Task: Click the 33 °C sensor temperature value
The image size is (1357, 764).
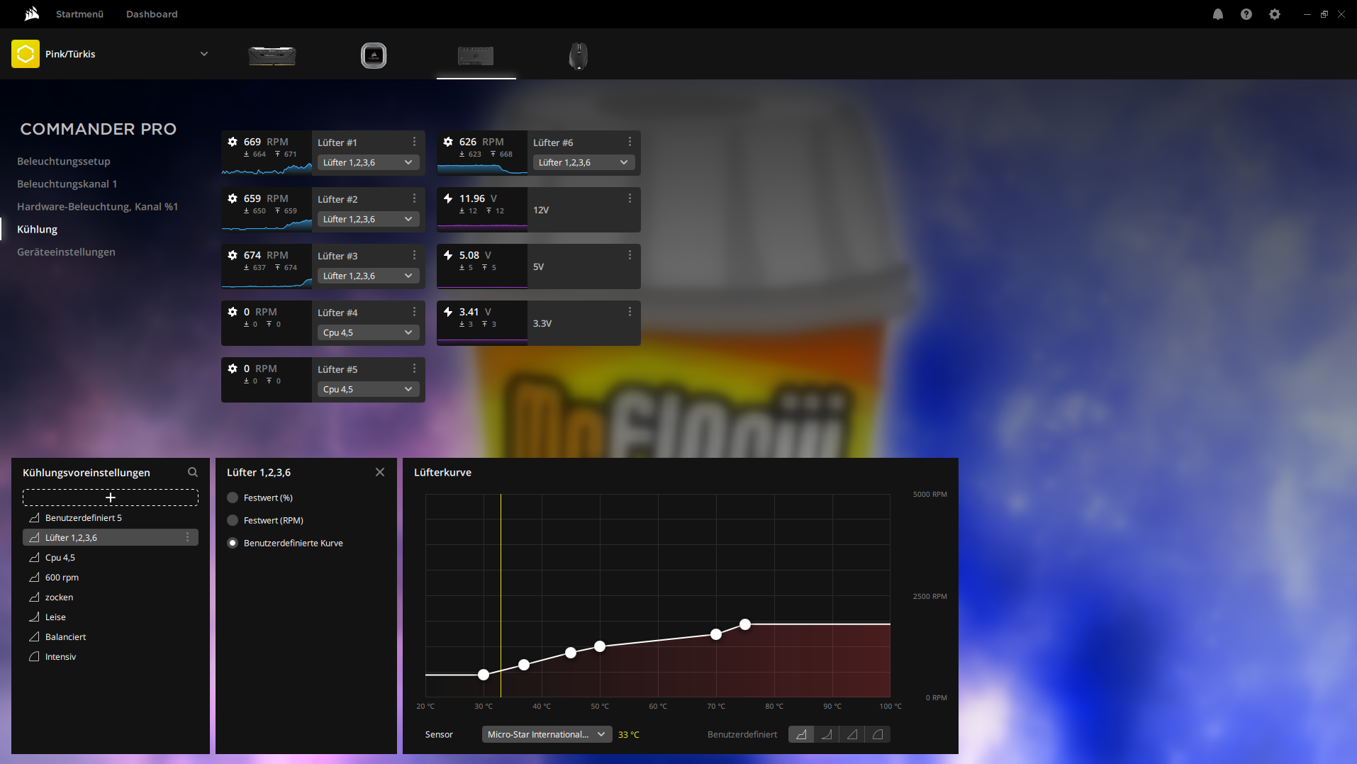Action: pos(629,735)
